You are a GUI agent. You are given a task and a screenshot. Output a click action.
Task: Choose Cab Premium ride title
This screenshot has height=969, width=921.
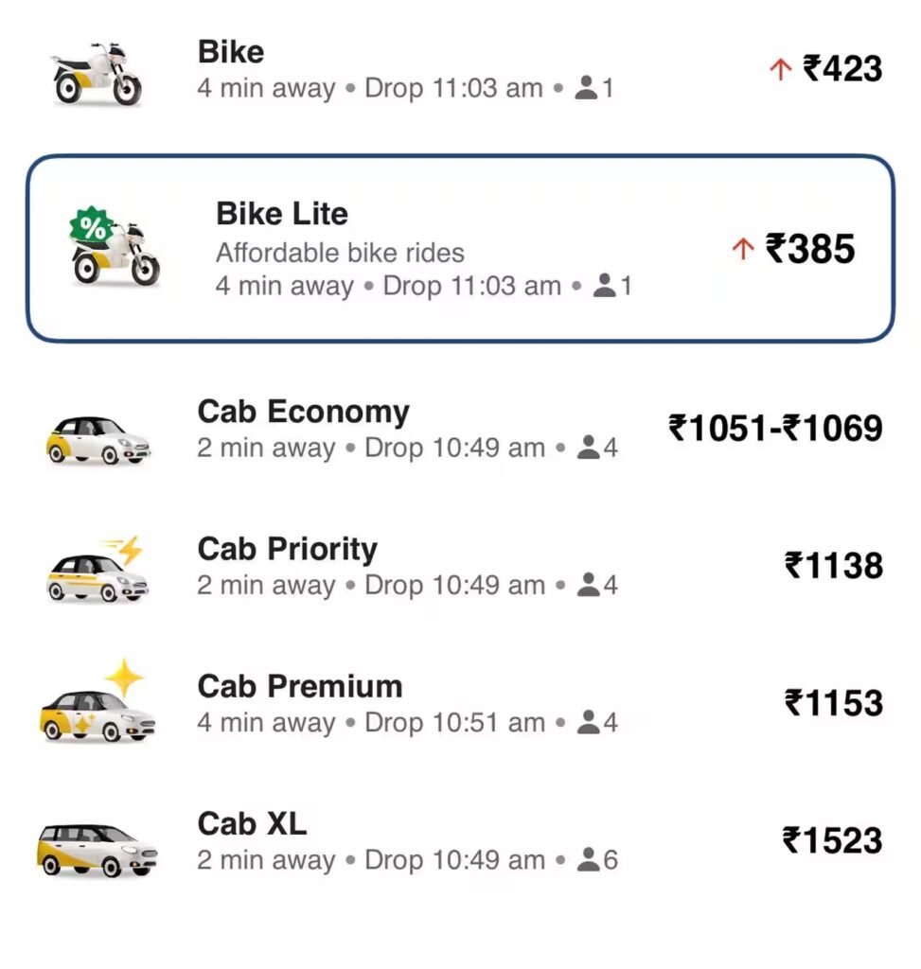point(300,687)
